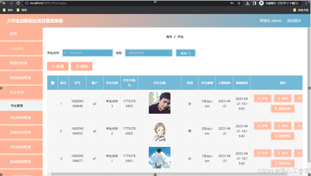Expand the 基础数据管理 menu section
The width and height of the screenshot is (311, 176).
[22, 162]
